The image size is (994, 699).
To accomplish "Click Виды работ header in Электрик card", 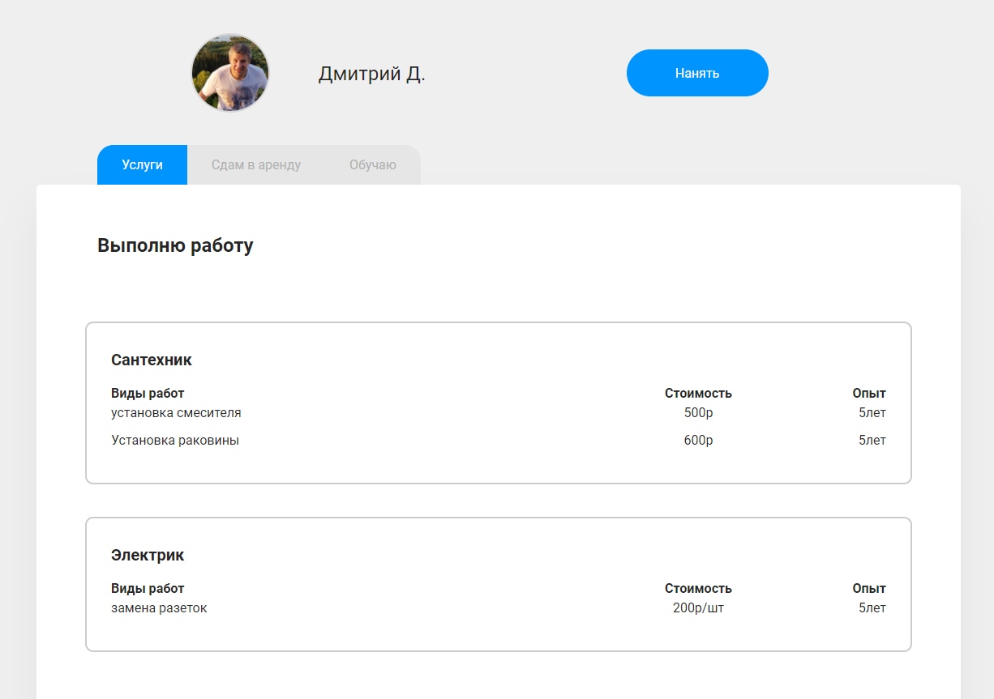I will [x=148, y=589].
